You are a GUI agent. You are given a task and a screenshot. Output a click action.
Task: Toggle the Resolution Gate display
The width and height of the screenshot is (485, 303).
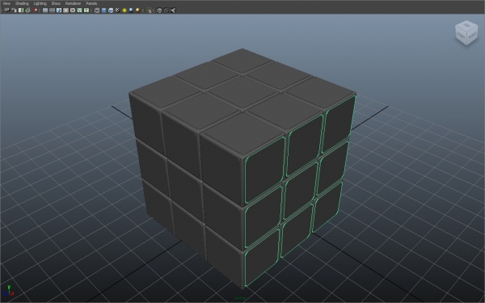tap(59, 11)
